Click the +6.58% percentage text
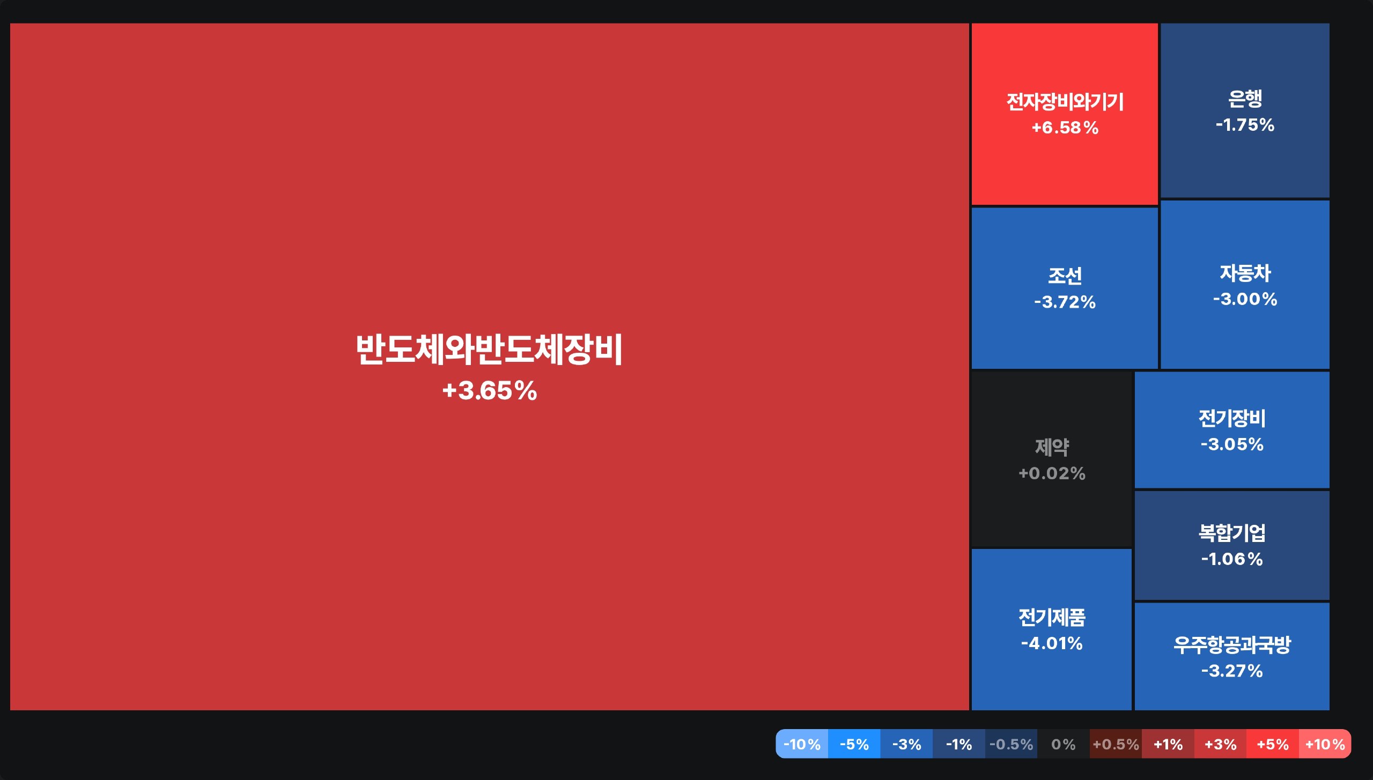Image resolution: width=1373 pixels, height=780 pixels. coord(1065,128)
